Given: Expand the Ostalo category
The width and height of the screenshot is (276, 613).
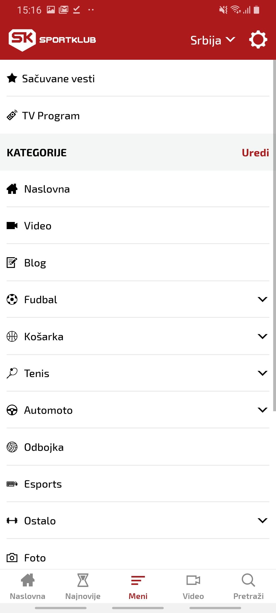Looking at the screenshot, I should 262,521.
